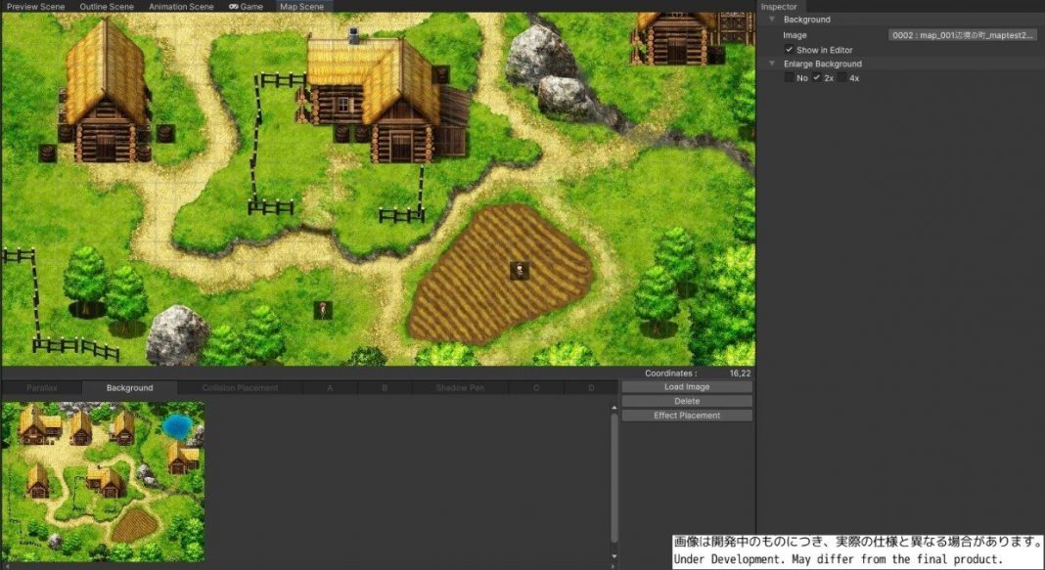
Task: Select the Map Scene tab
Action: 302,6
